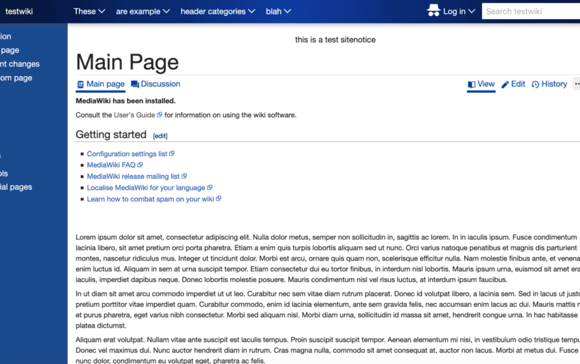Click external link icon after User's Guide

coord(160,114)
